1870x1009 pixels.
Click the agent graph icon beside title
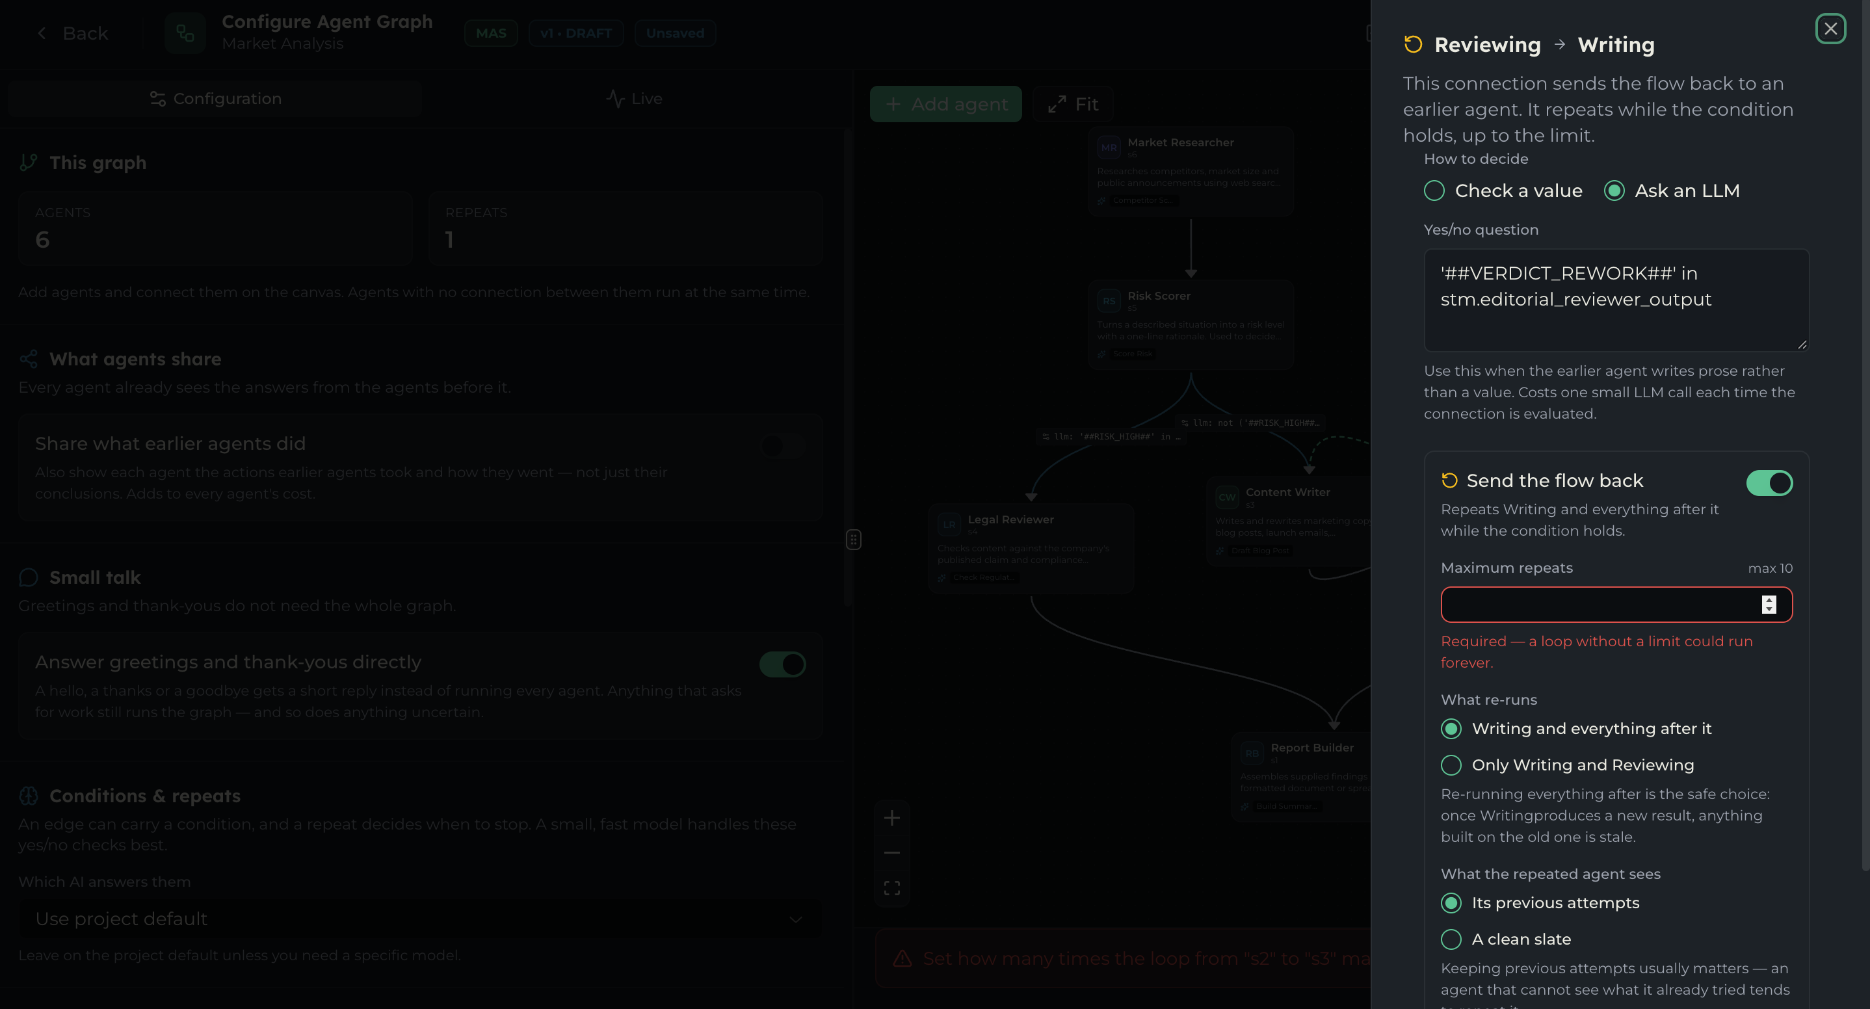(x=185, y=33)
